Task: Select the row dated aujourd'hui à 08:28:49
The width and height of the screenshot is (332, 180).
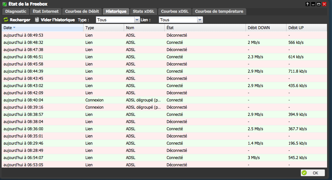Action: [164, 150]
